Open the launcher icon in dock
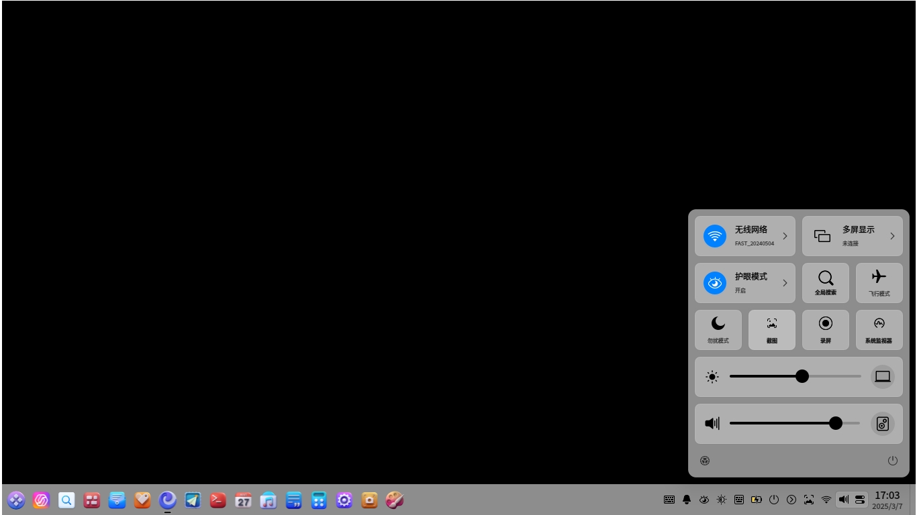The height and width of the screenshot is (515, 917). [x=16, y=500]
